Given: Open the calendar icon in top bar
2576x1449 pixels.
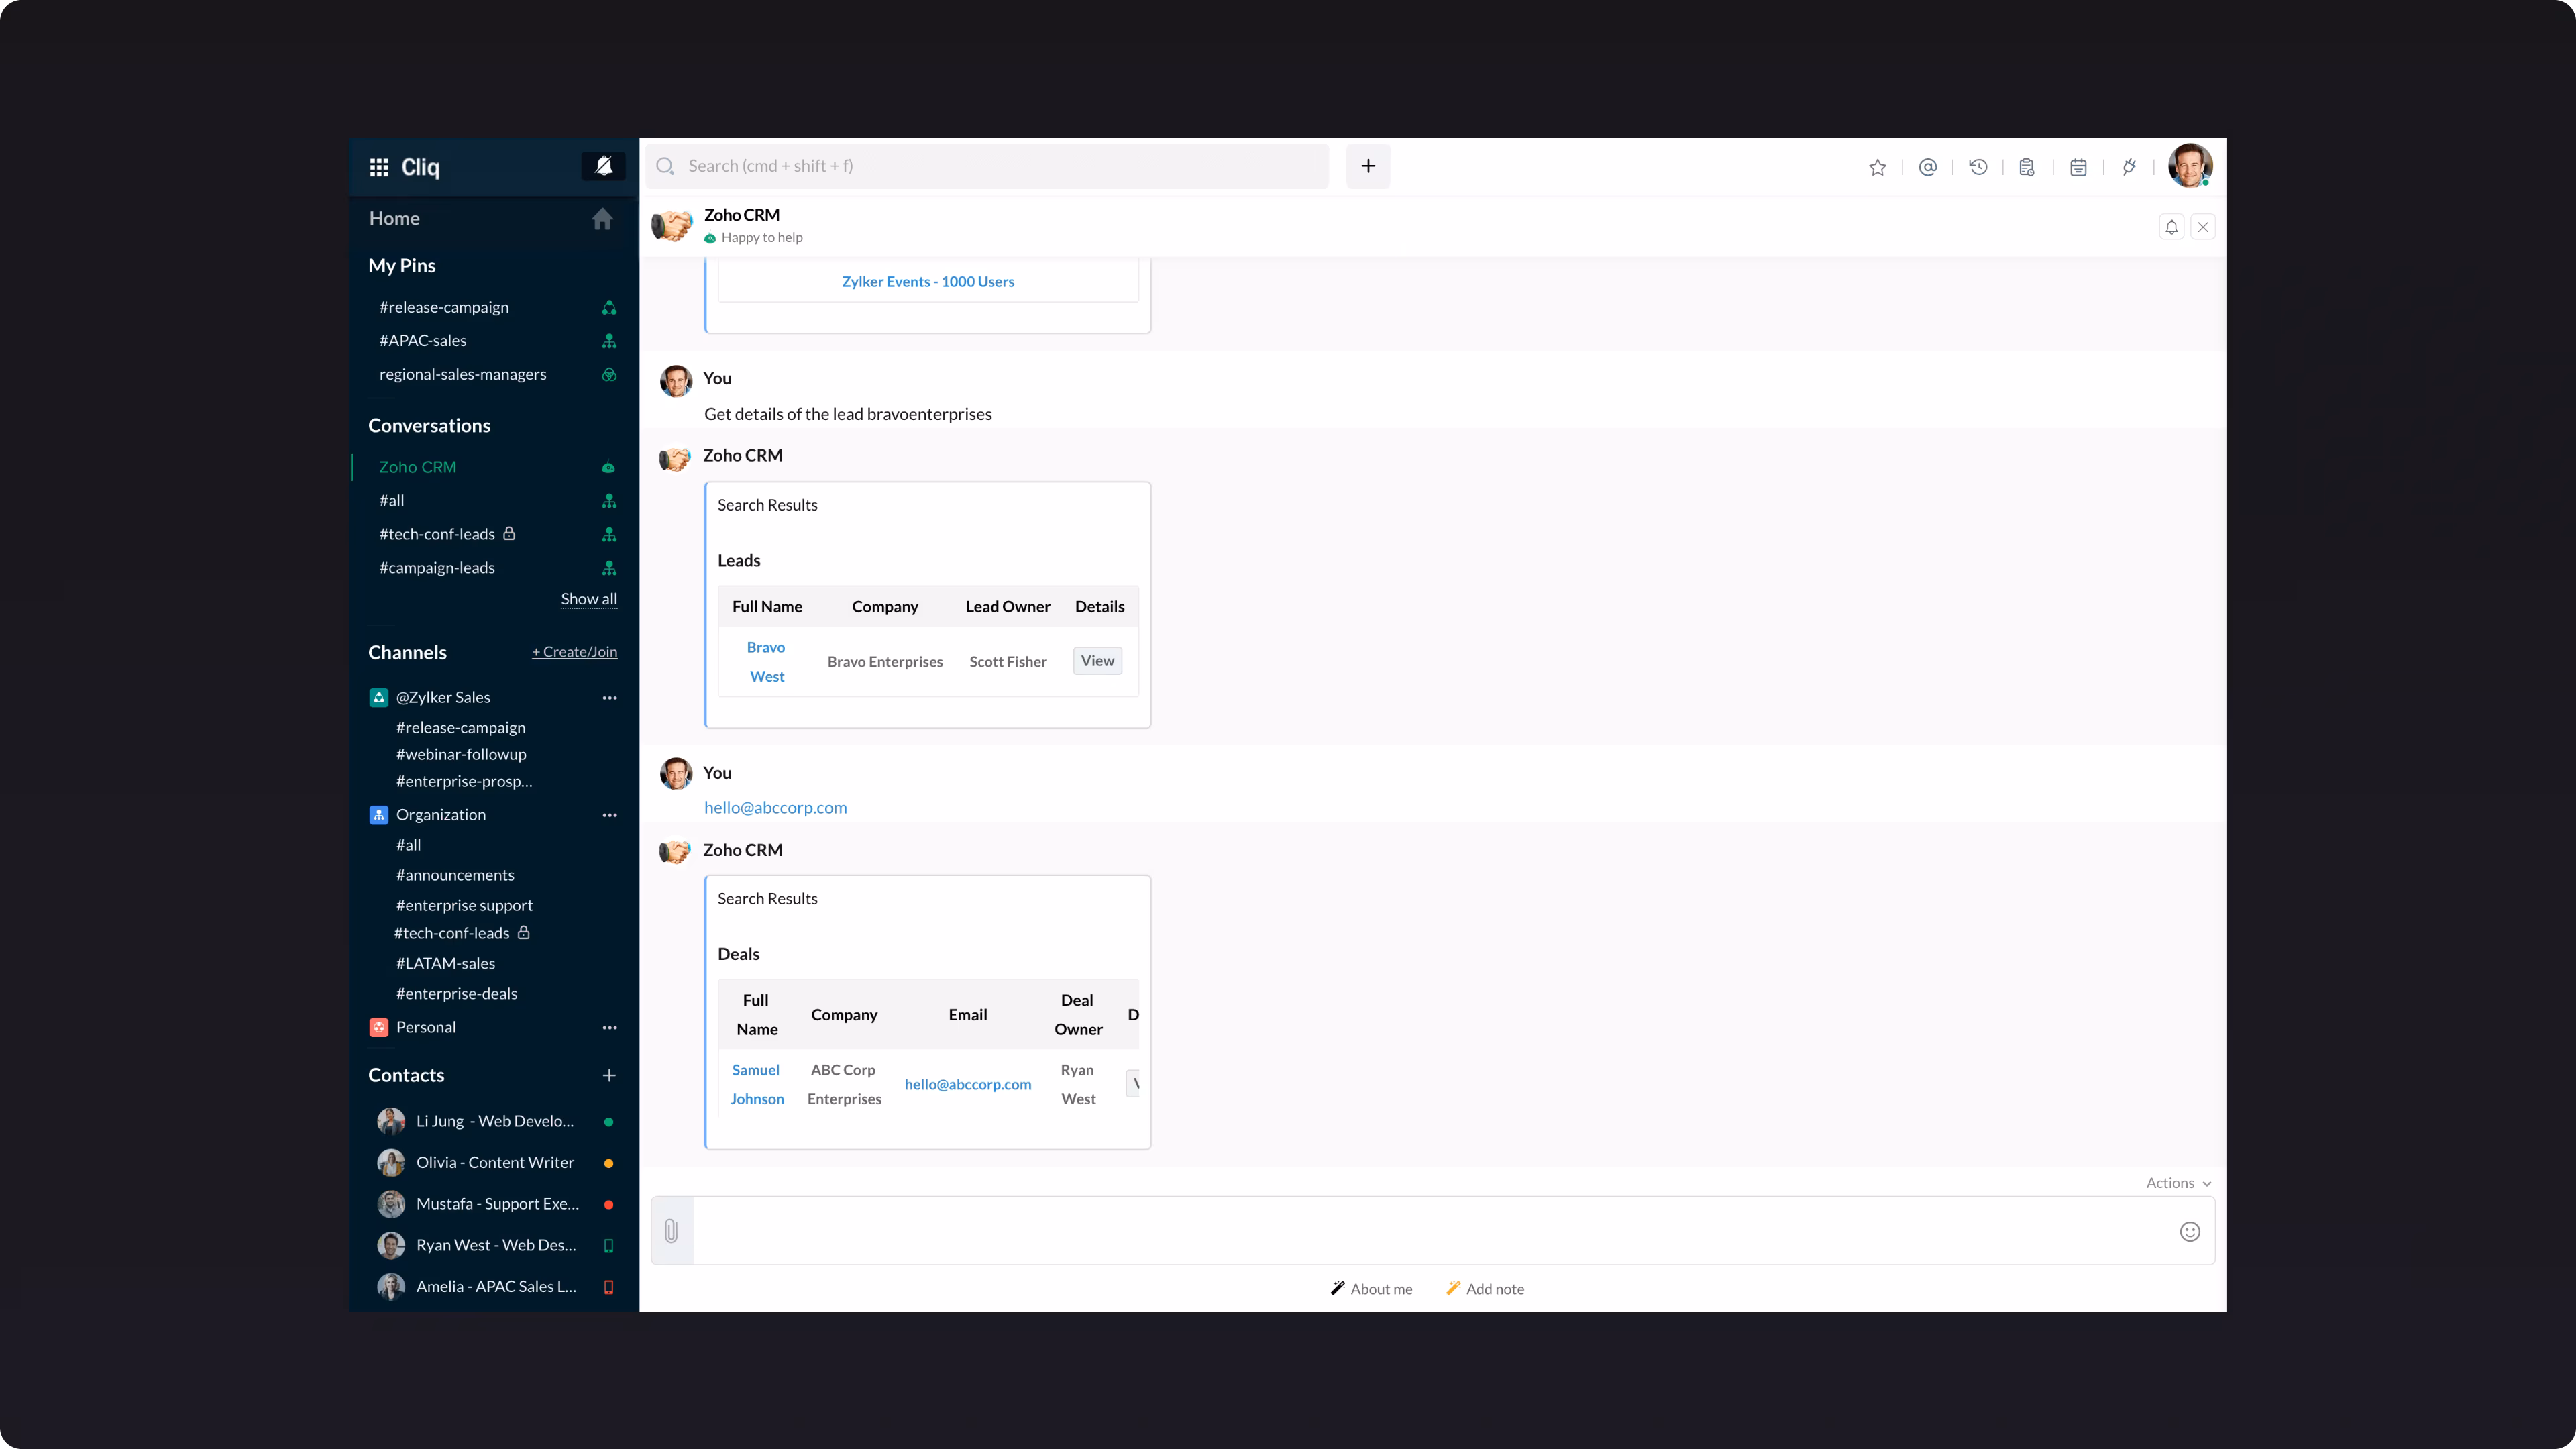Looking at the screenshot, I should [2078, 167].
